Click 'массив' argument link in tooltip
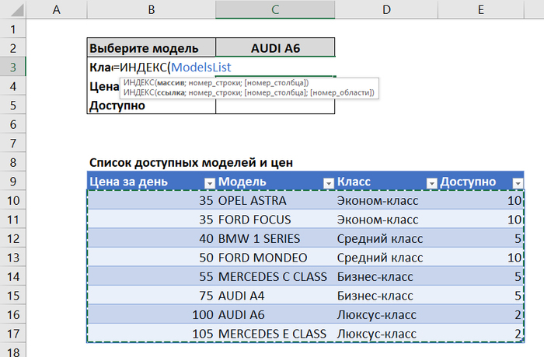This screenshot has height=357, width=544. coord(170,83)
